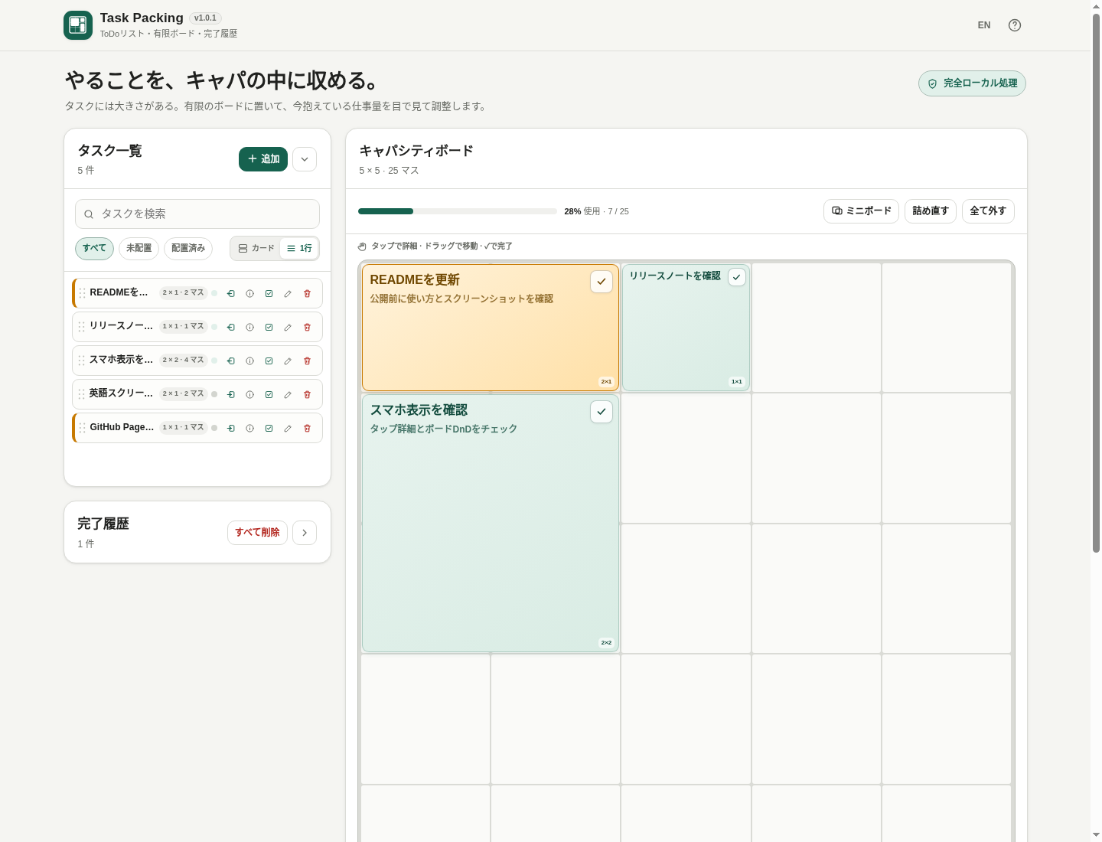Viewport: 1102px width, 842px height.
Task: Mark GitHub Page… list row complete via checkbox icon
Action: coord(269,428)
